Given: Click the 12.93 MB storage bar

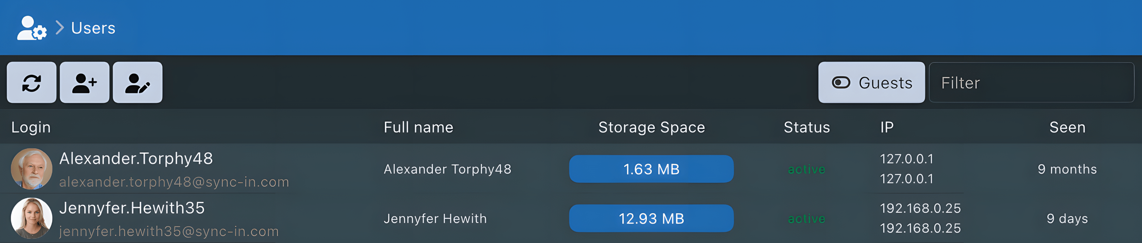Looking at the screenshot, I should pos(651,218).
